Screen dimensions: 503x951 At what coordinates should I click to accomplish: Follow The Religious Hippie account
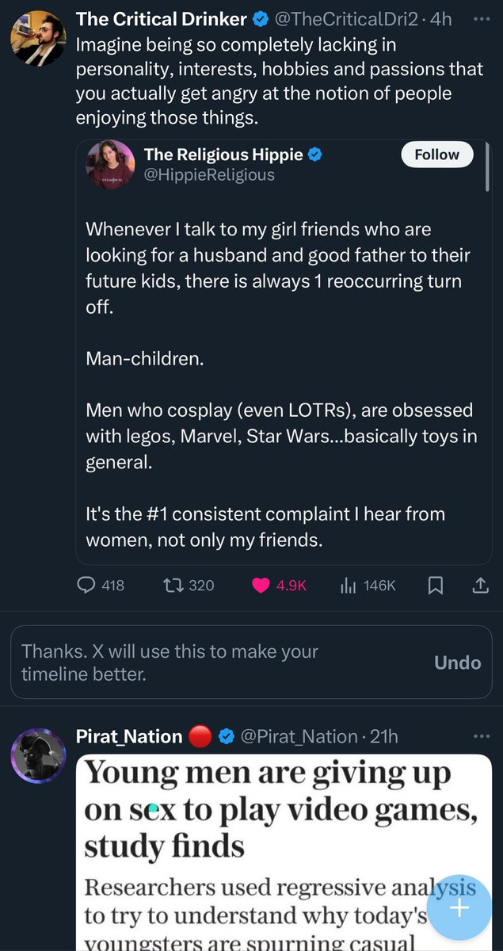pos(437,155)
